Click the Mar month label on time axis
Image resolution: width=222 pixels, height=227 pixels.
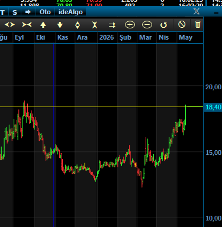click(x=146, y=37)
